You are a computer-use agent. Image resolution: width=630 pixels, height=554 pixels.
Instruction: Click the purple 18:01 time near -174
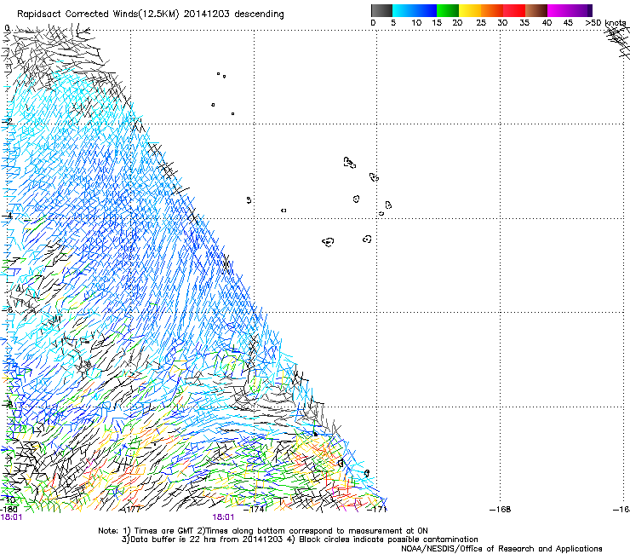(x=223, y=517)
